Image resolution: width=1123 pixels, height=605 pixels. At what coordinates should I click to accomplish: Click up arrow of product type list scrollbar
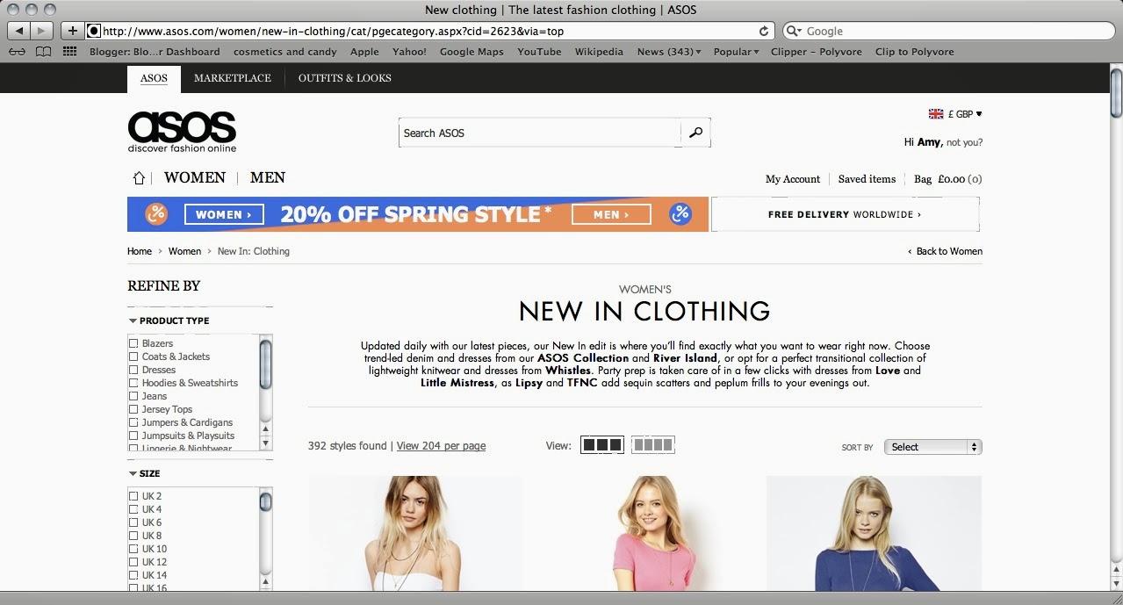tap(266, 428)
